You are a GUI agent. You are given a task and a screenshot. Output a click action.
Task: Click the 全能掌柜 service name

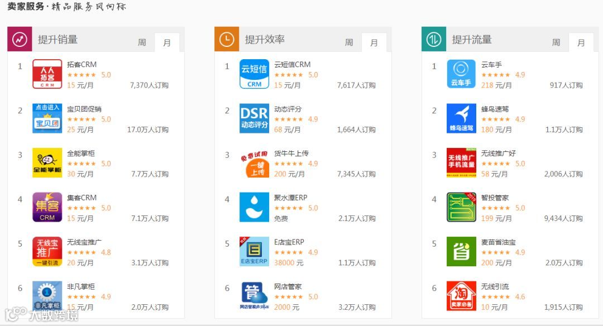tap(81, 154)
